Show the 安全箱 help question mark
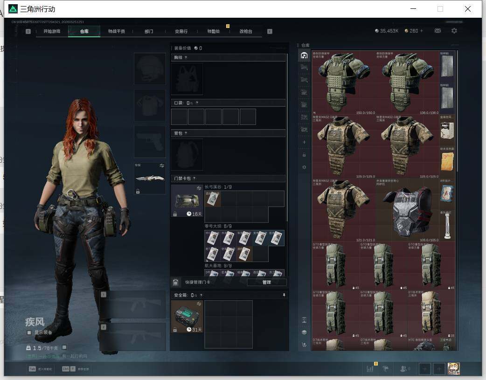Viewport: 486px width, 380px height. click(x=201, y=295)
